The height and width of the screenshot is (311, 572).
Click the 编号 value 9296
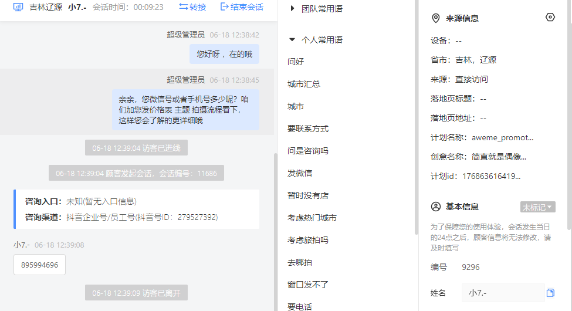[471, 267]
